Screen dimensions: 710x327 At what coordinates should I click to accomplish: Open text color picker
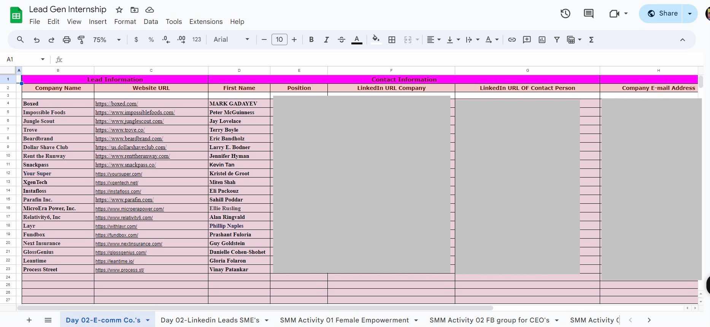click(357, 39)
